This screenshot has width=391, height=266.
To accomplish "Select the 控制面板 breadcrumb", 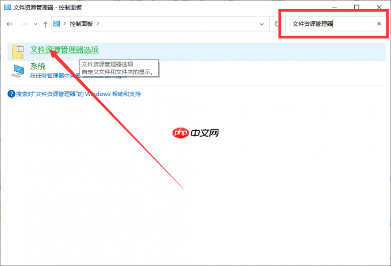I will point(81,24).
